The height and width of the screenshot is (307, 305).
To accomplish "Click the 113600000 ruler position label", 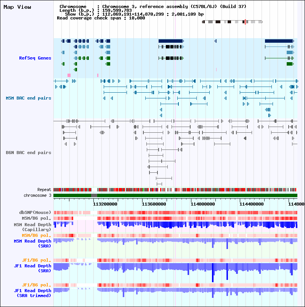I will 154,204.
